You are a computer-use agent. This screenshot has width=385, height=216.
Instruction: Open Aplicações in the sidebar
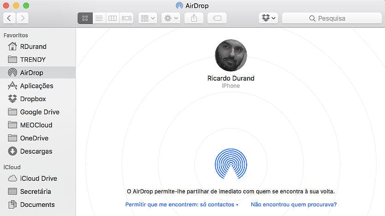tap(38, 86)
